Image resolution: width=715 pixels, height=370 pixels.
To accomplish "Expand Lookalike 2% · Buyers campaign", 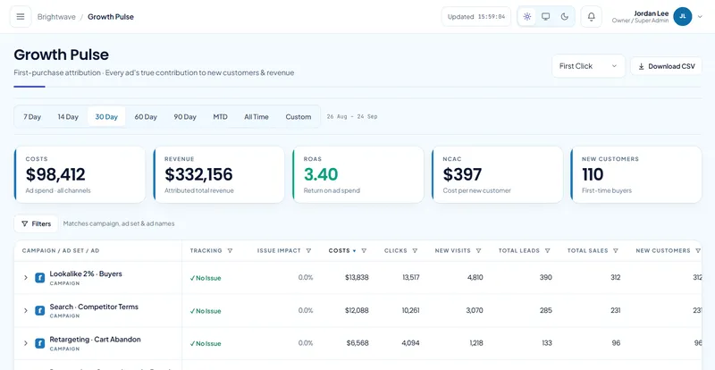I will (26, 277).
